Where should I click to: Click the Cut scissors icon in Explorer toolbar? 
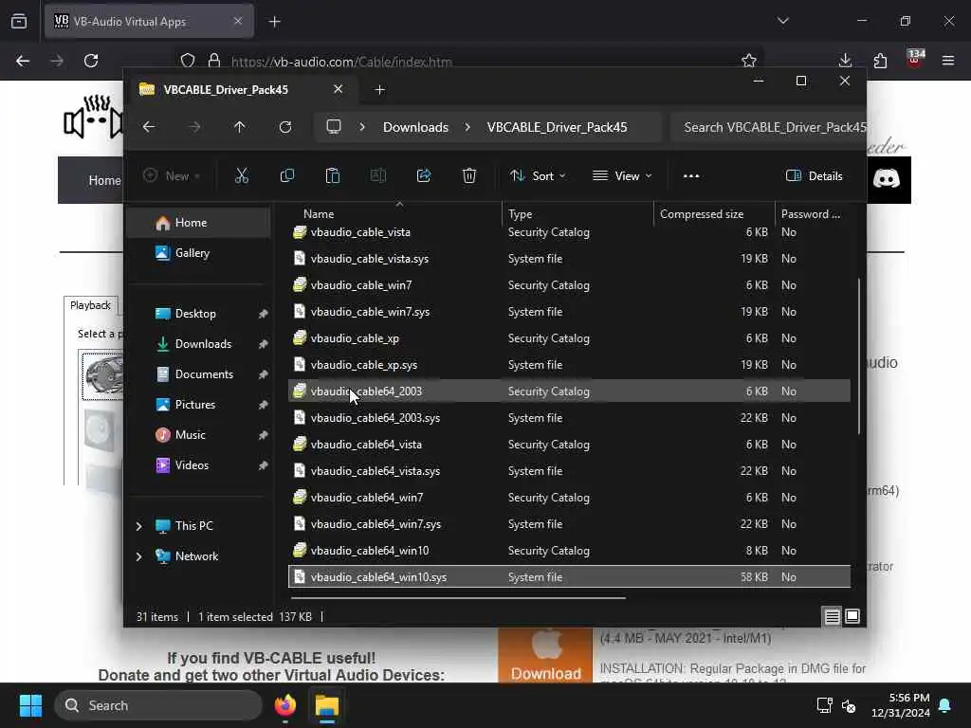click(242, 175)
